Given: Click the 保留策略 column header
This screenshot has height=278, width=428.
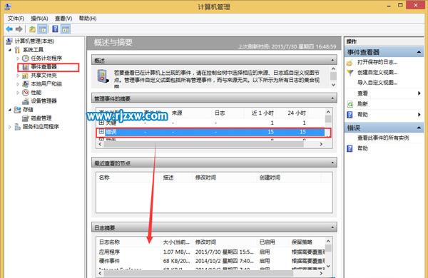Looking at the screenshot, I should (302, 242).
